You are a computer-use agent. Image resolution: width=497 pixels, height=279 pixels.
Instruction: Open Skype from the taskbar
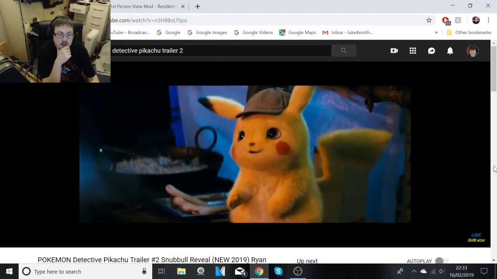(278, 271)
